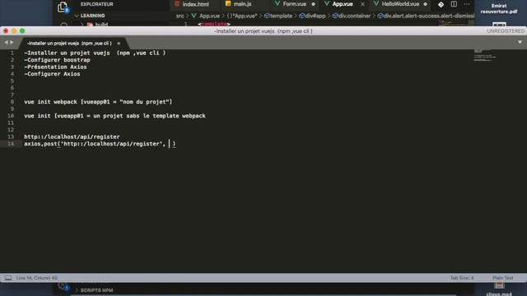Switch to main.js tab in VS Code
The image size is (527, 296).
coord(238,4)
